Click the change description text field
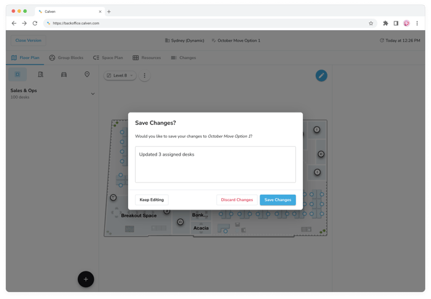 pyautogui.click(x=215, y=164)
